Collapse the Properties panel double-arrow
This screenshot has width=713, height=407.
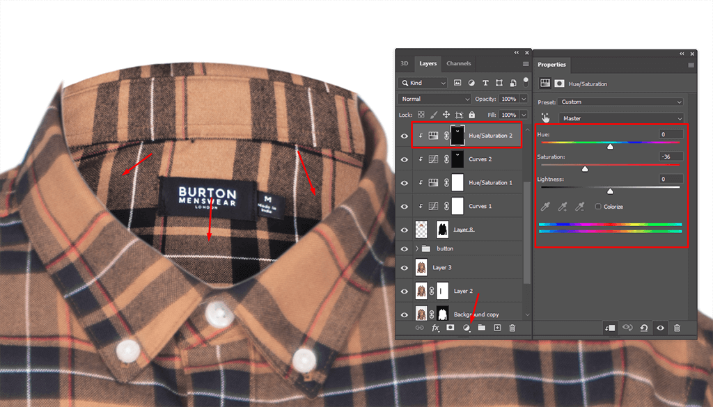pos(682,54)
